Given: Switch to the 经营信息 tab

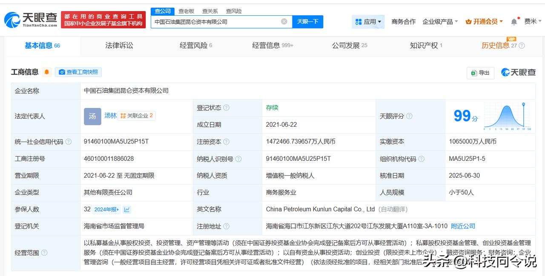Looking at the screenshot, I should (x=272, y=46).
